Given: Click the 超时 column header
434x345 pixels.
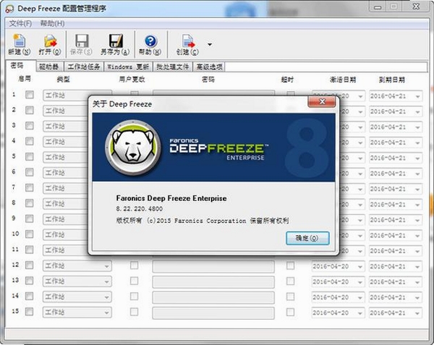Looking at the screenshot, I should (287, 80).
